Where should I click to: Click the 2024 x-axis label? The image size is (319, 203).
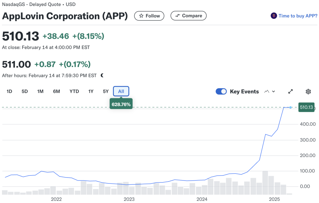coord(202,199)
